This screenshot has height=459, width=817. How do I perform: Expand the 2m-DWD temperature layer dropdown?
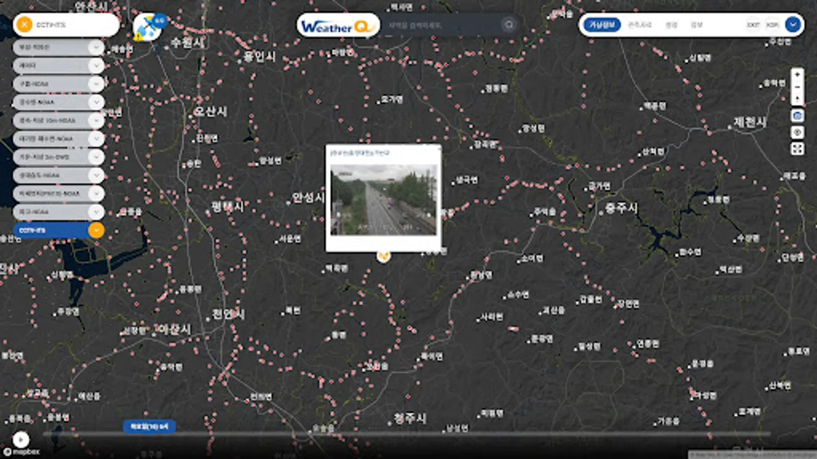pyautogui.click(x=96, y=157)
